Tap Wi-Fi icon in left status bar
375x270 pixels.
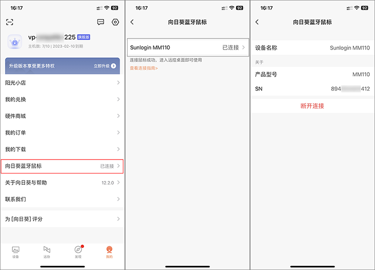(107, 8)
